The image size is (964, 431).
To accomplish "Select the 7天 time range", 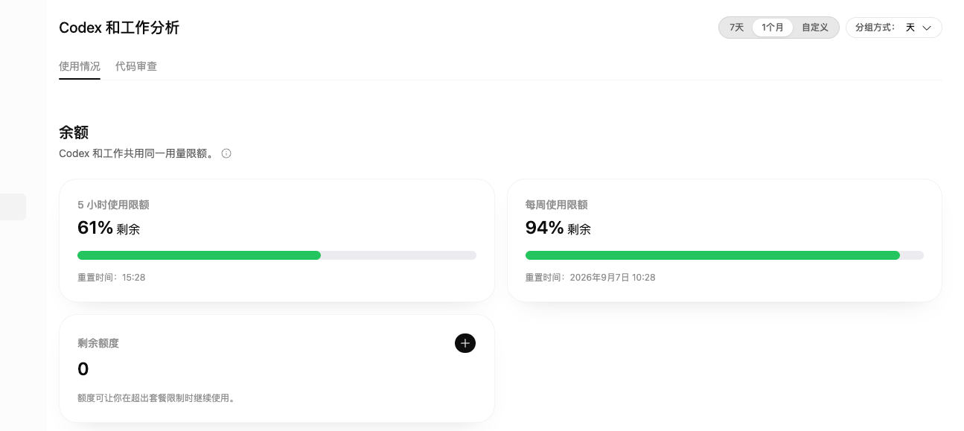I will coord(736,28).
